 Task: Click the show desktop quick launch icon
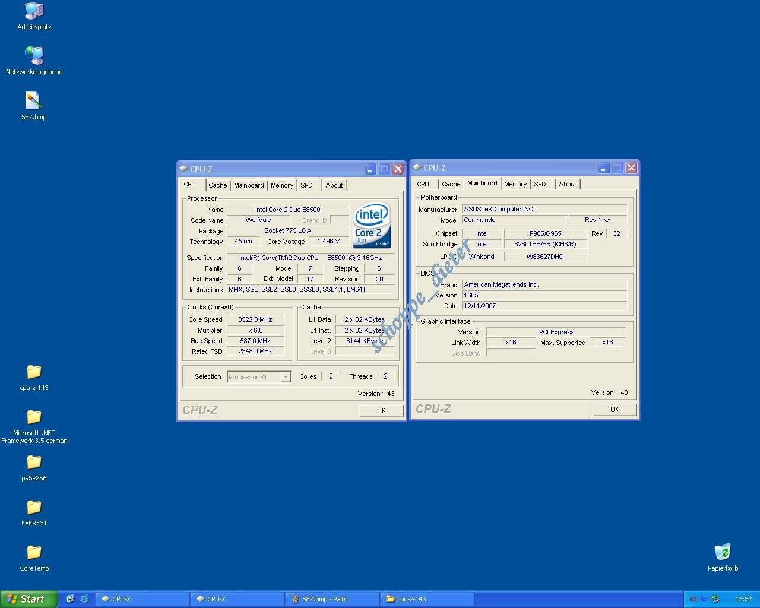click(x=69, y=599)
